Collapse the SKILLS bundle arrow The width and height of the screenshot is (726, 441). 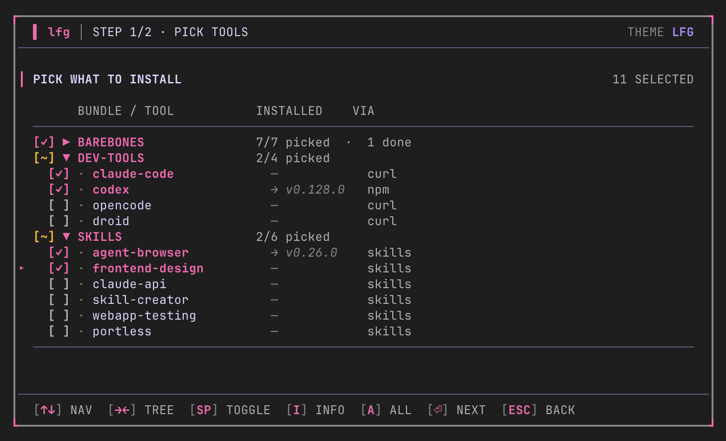(66, 237)
